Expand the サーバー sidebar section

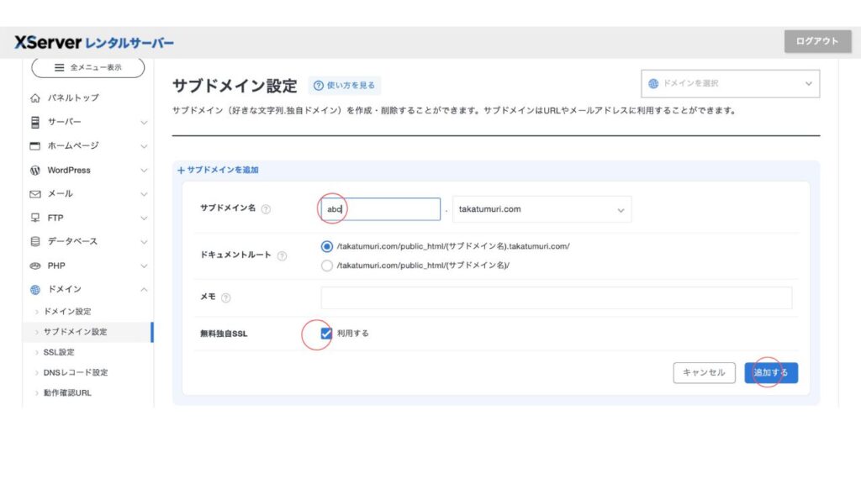(x=88, y=122)
